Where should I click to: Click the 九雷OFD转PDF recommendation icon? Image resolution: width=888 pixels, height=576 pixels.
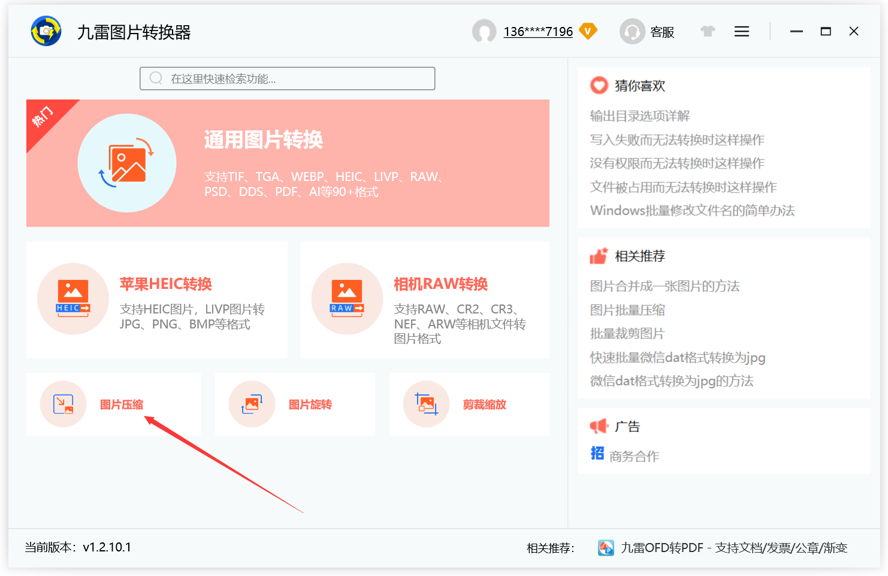pyautogui.click(x=606, y=547)
